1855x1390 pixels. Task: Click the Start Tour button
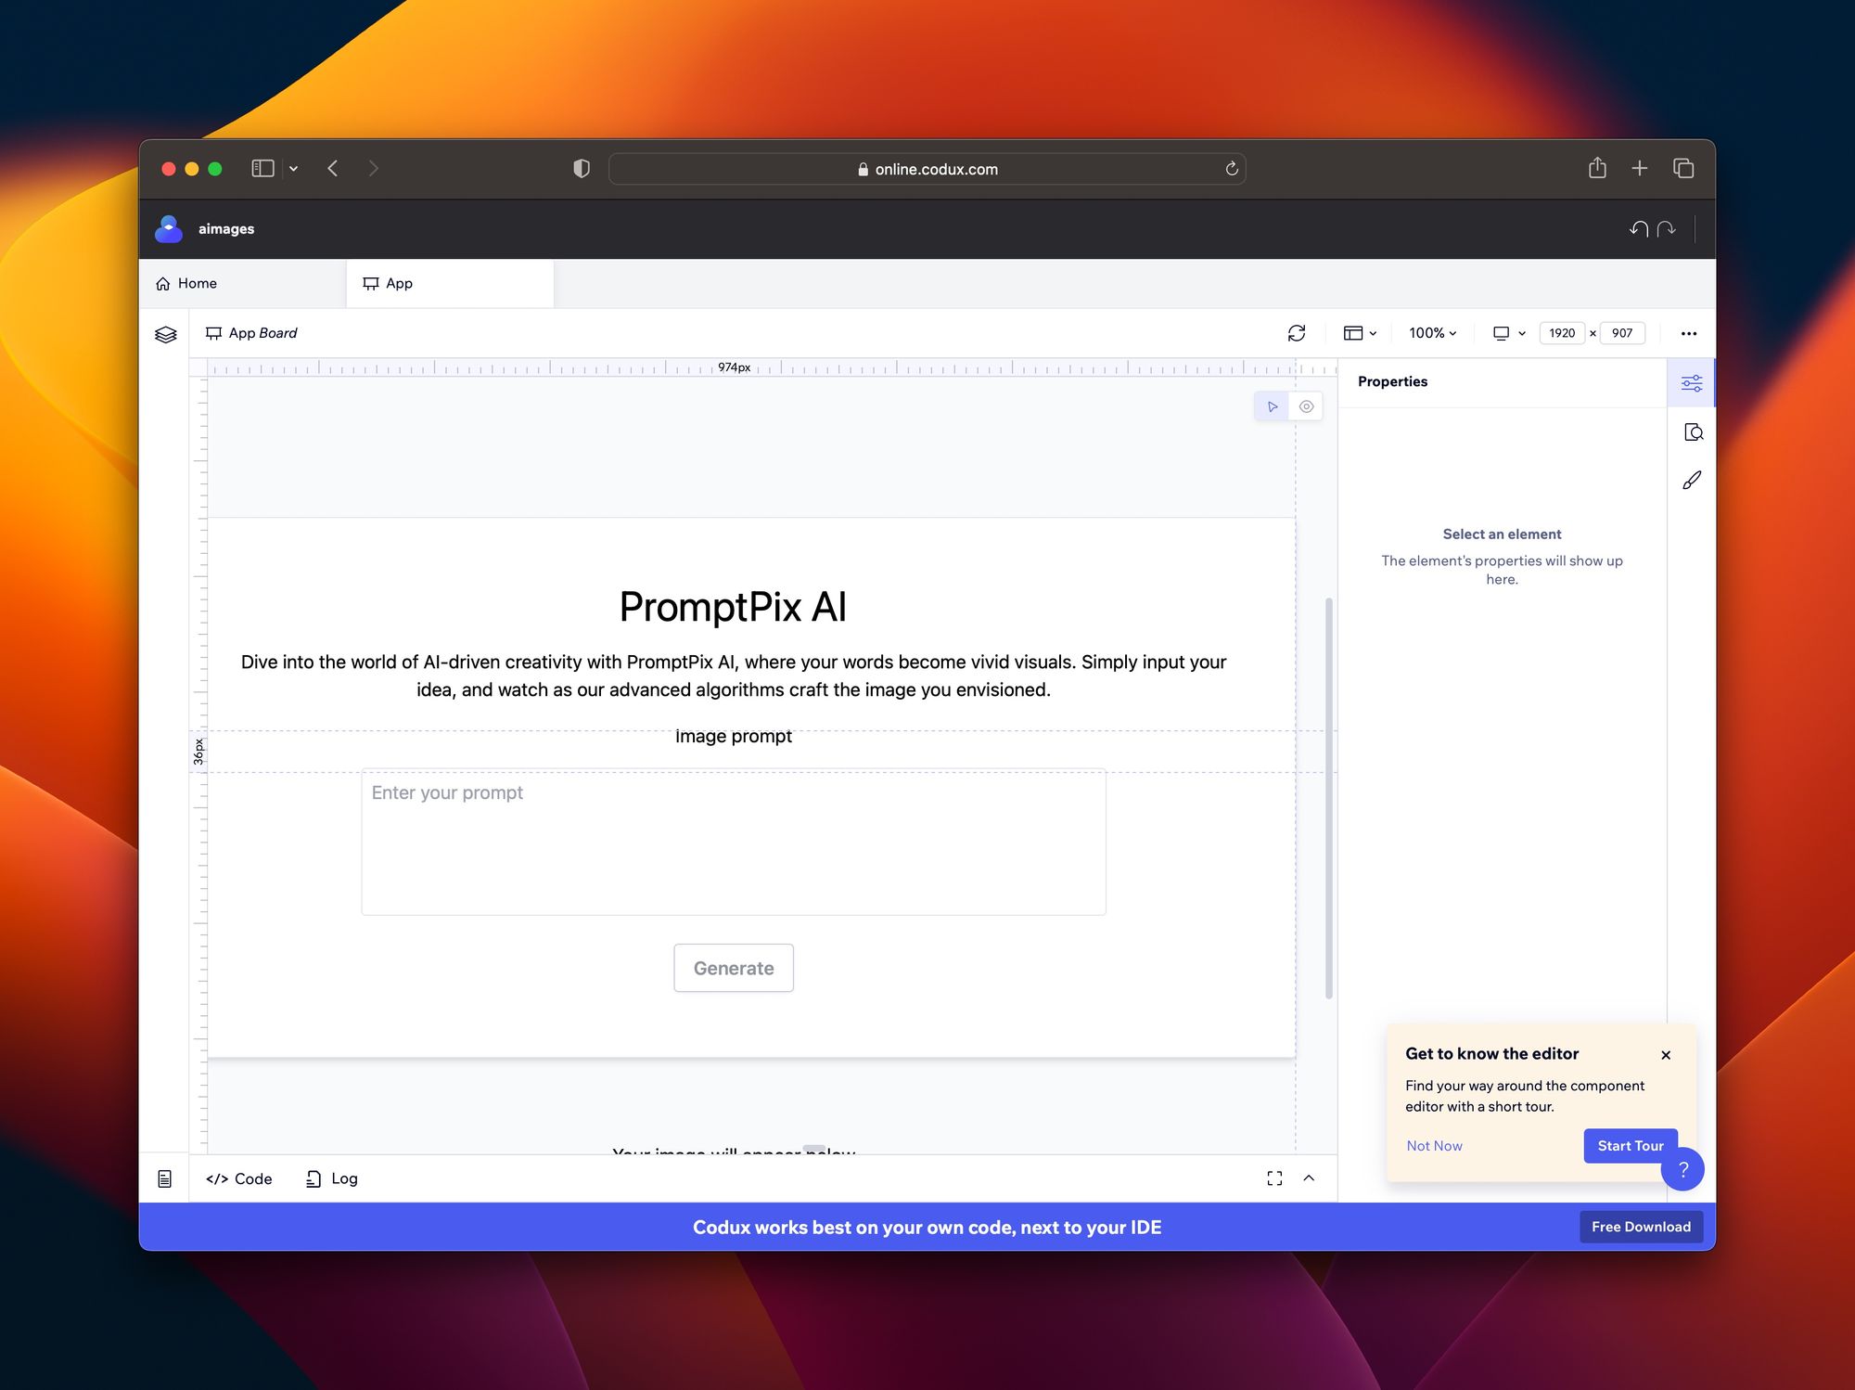point(1630,1145)
